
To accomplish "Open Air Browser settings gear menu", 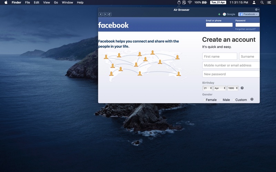I will pos(257,10).
